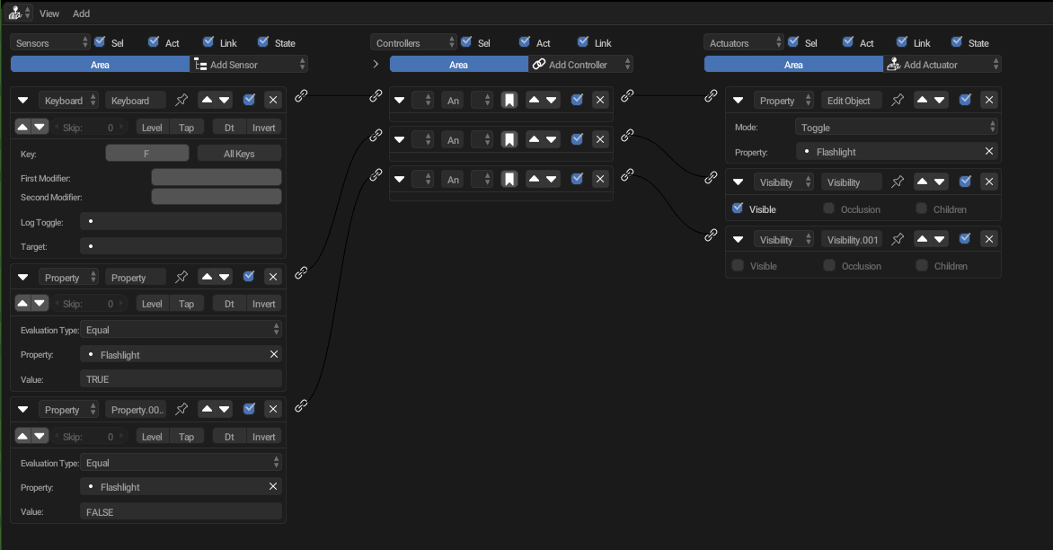The image size is (1053, 550).
Task: Enable Occlusion in Visibility.001 actuator
Action: pos(829,266)
